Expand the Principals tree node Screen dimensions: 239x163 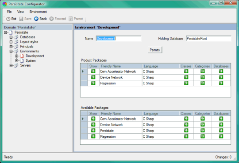11,47
